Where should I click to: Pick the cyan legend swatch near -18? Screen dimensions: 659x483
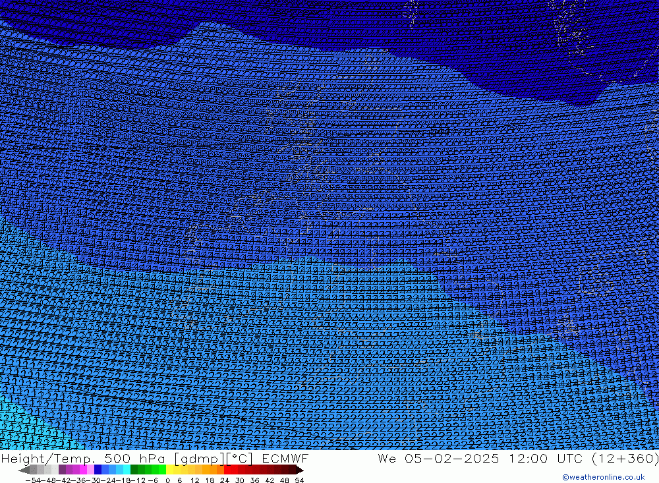(127, 470)
